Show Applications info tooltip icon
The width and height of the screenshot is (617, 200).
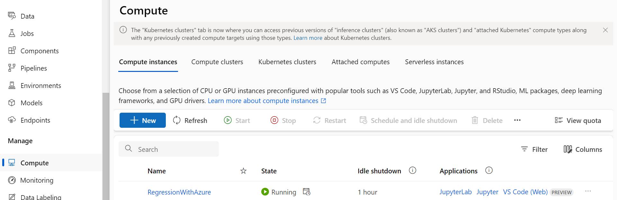coord(489,170)
